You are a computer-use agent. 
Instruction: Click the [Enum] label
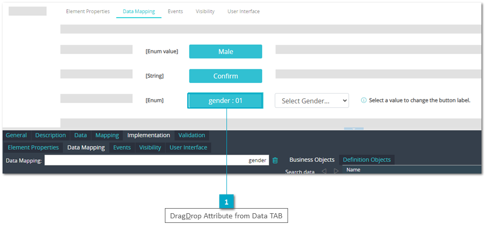(x=154, y=100)
